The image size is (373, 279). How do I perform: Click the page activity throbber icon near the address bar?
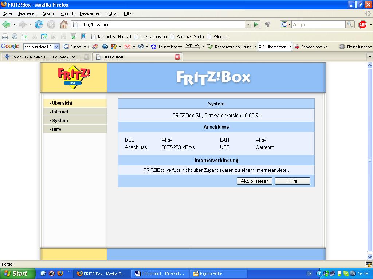coord(267,24)
